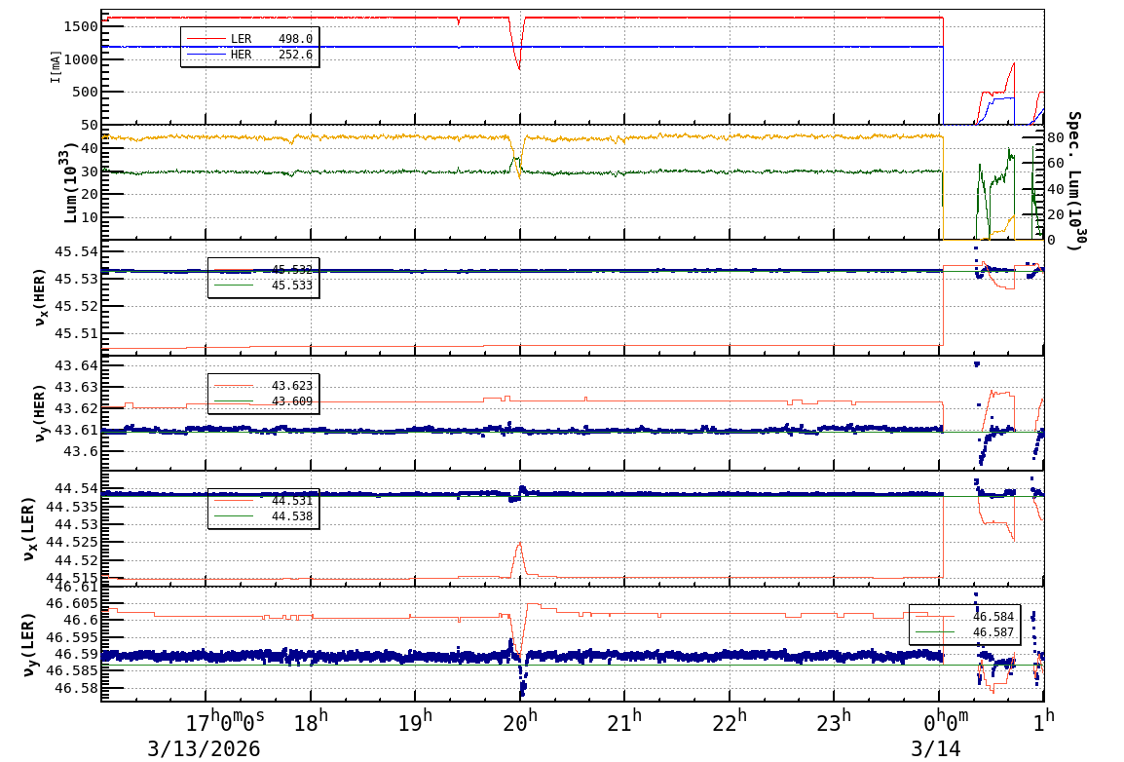
Task: Select the νy(LER) axis title
Action: pos(28,644)
